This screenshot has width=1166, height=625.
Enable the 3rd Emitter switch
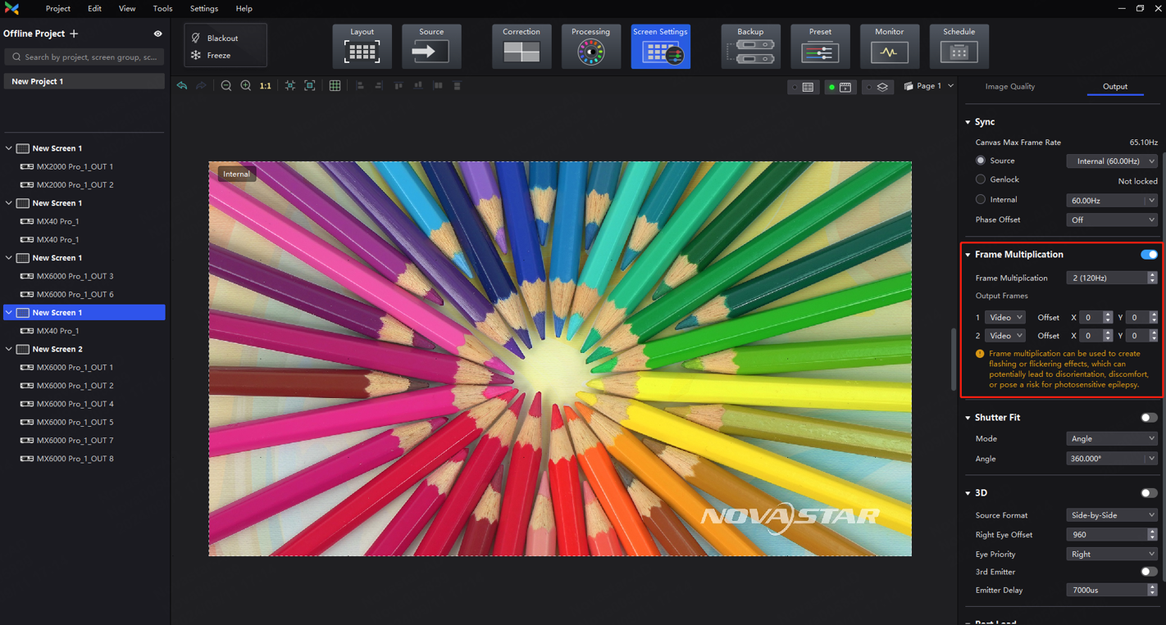[x=1149, y=572]
